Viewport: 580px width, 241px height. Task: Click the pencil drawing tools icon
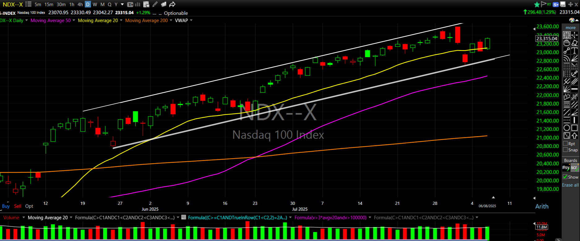155,4
